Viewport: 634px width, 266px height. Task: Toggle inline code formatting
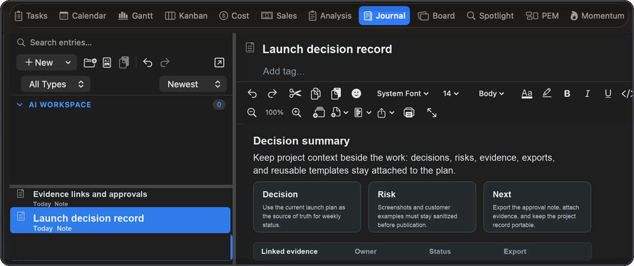(627, 93)
